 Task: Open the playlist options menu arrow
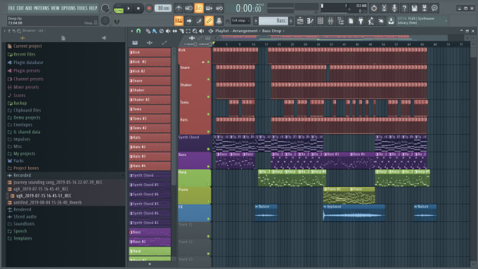point(132,31)
